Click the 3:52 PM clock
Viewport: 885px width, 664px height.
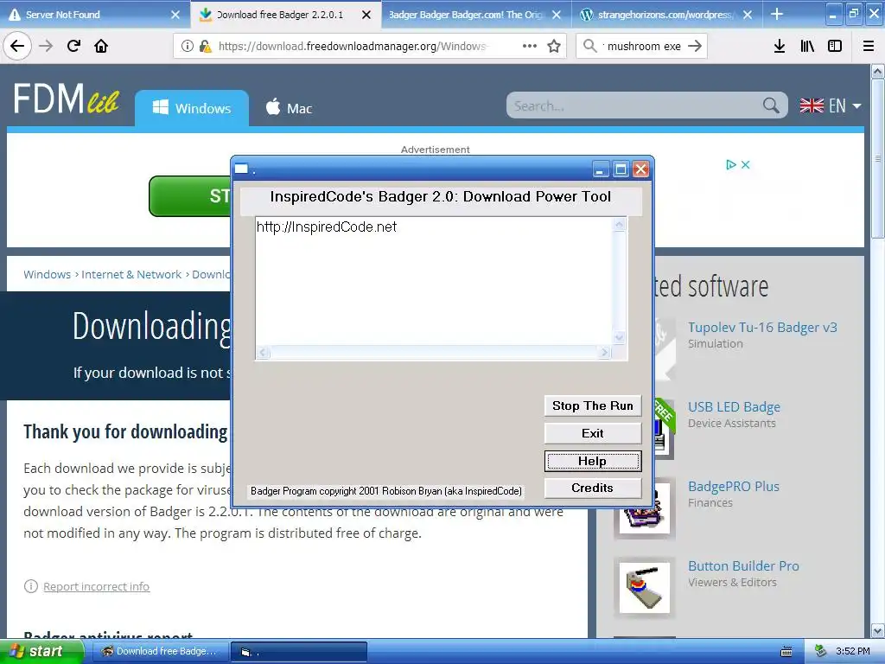coord(853,651)
